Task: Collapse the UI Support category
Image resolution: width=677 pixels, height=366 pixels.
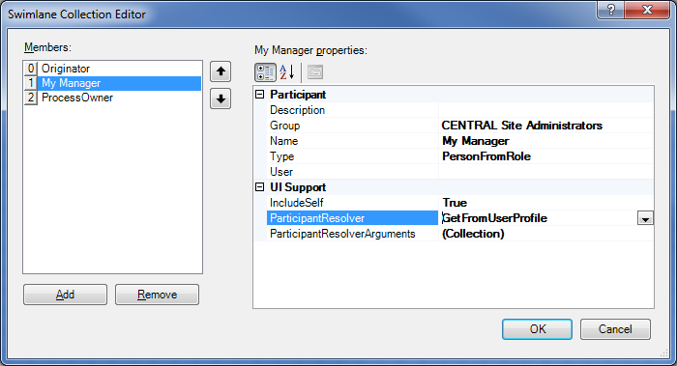Action: point(259,187)
